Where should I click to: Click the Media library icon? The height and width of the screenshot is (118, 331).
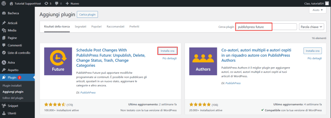pyautogui.click(x=4, y=30)
